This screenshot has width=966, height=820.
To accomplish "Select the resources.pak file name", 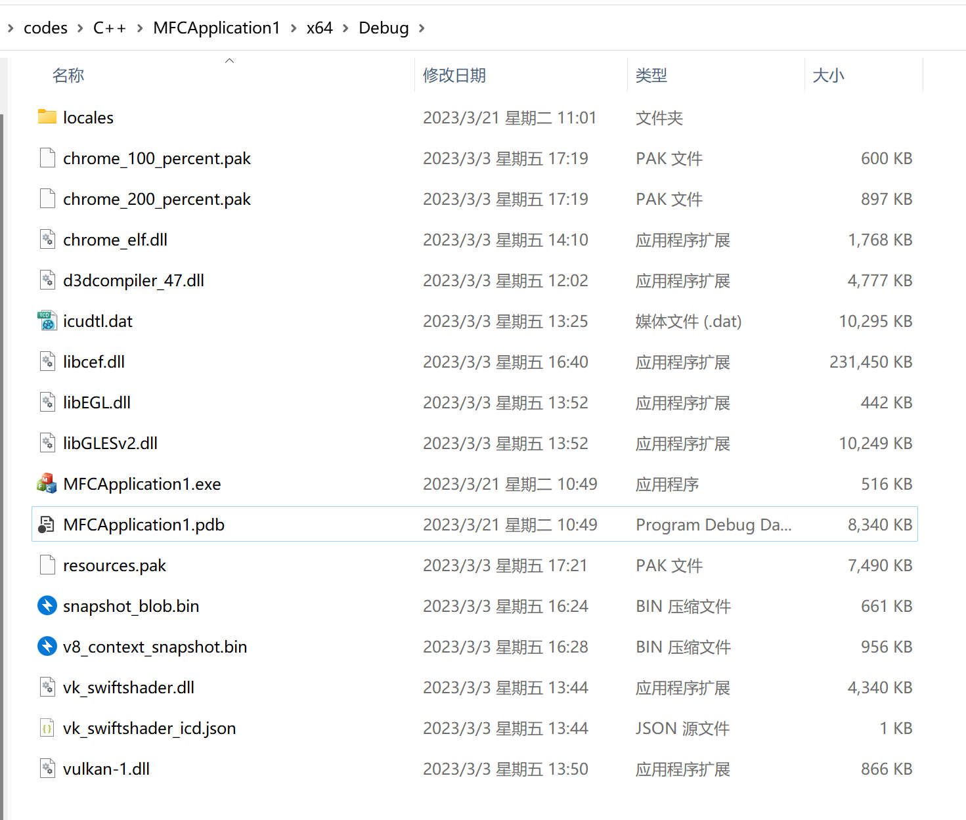I will (x=114, y=565).
